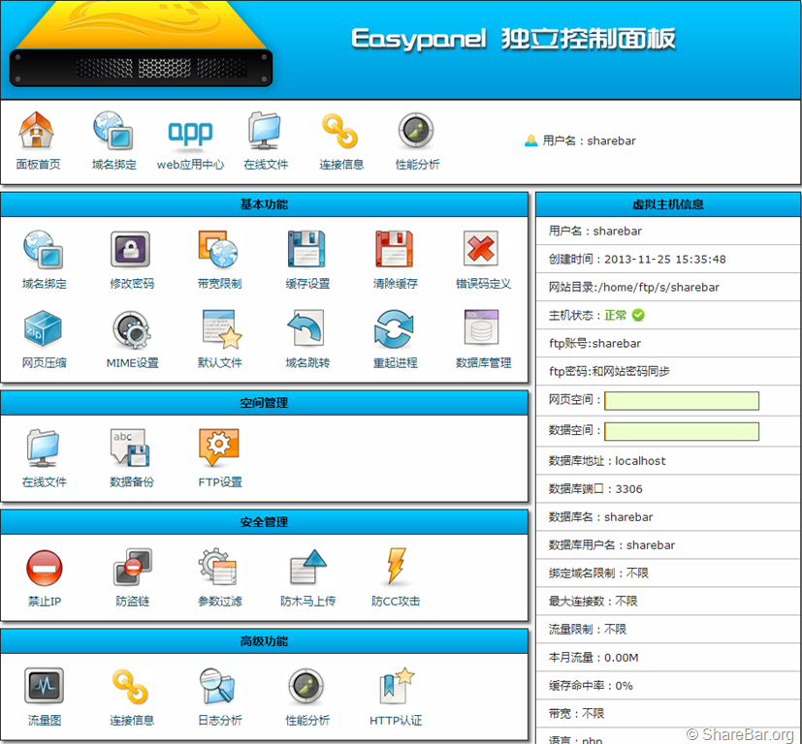This screenshot has width=802, height=744.
Task: Open 数据库管理 database management
Action: pos(482,329)
